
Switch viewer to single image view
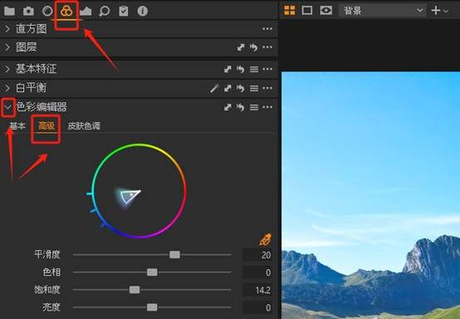point(307,10)
